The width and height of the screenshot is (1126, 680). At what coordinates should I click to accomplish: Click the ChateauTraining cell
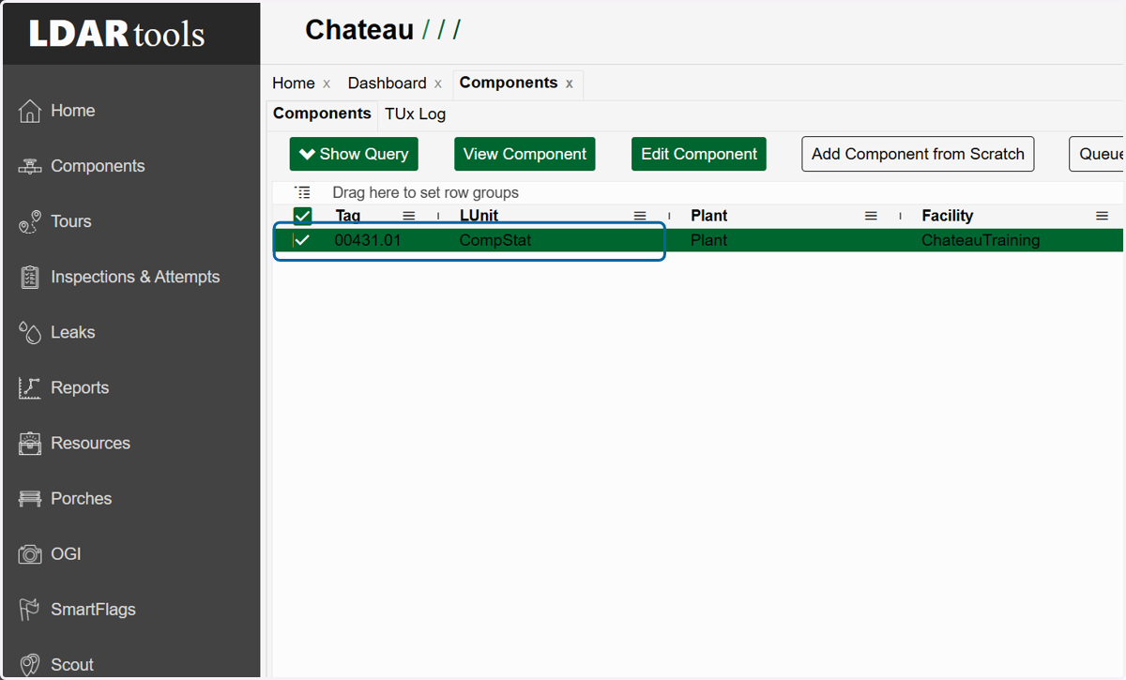pos(981,240)
